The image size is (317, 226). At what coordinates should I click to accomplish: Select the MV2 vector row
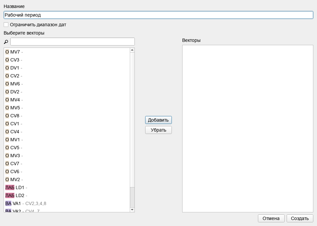pos(67,179)
